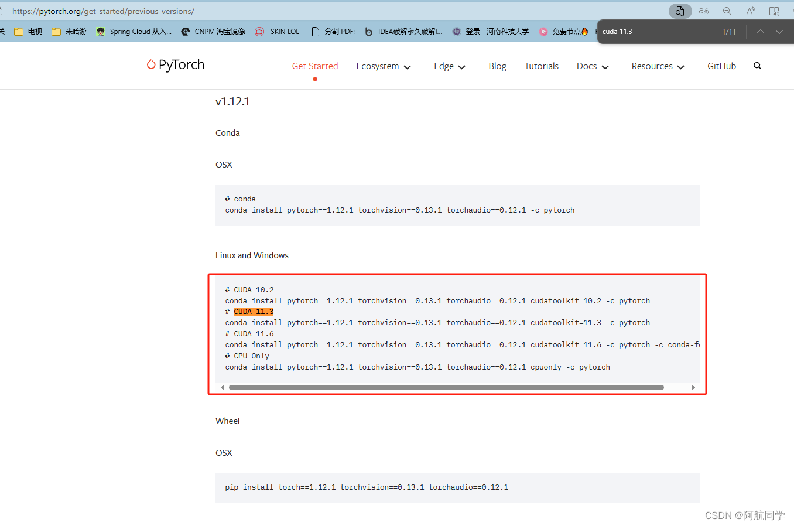794x526 pixels.
Task: Expand the Ecosystem dropdown menu
Action: click(x=384, y=66)
